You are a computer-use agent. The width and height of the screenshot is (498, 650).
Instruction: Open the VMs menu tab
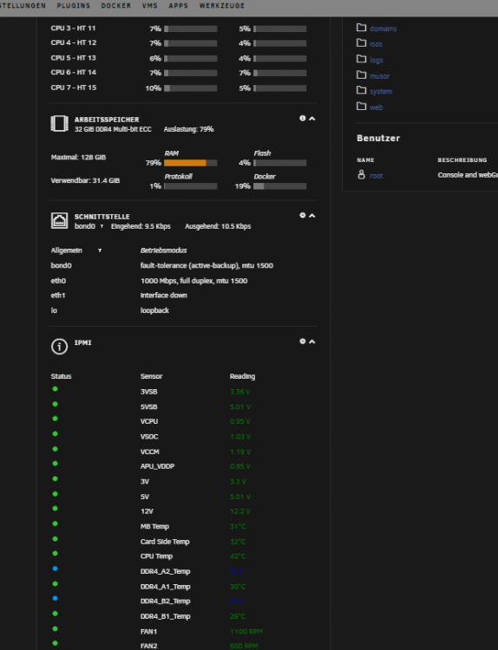150,6
